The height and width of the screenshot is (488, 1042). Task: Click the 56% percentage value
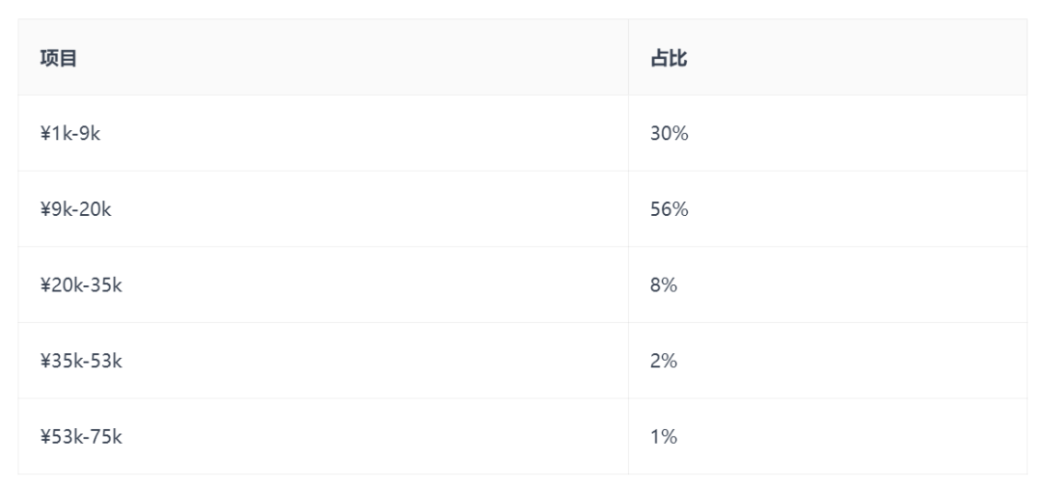click(x=670, y=209)
